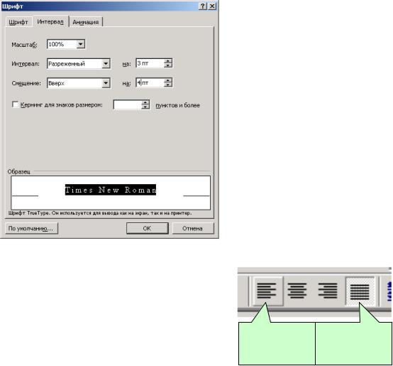
Task: Align text right in toolbar
Action: pyautogui.click(x=328, y=291)
